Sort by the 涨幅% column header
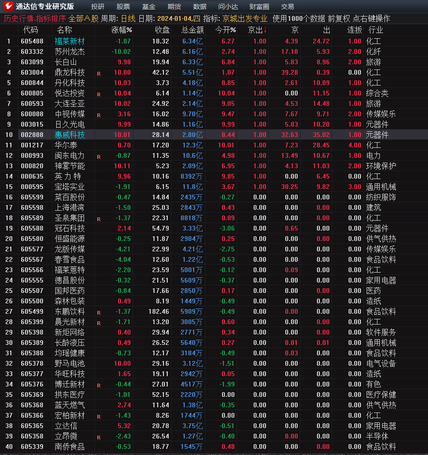Viewport: 428px width, 455px height. point(121,30)
